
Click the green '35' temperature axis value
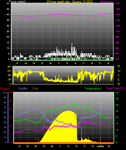[x=117, y=99]
